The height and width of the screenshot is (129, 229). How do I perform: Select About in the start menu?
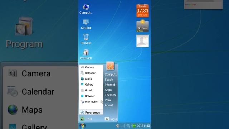[x=109, y=105]
